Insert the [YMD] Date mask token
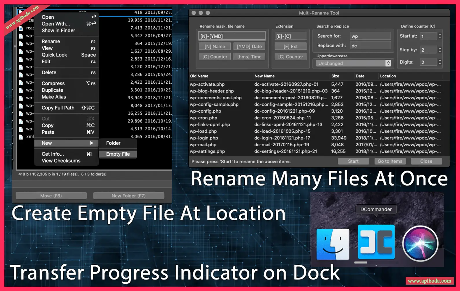 click(x=249, y=46)
